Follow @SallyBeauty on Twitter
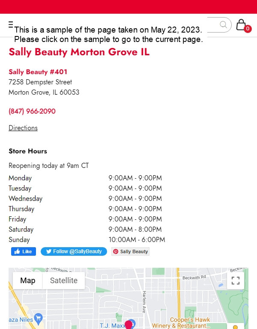 point(74,251)
